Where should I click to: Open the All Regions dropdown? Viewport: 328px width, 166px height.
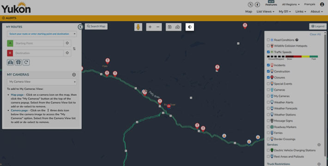tap(291, 5)
